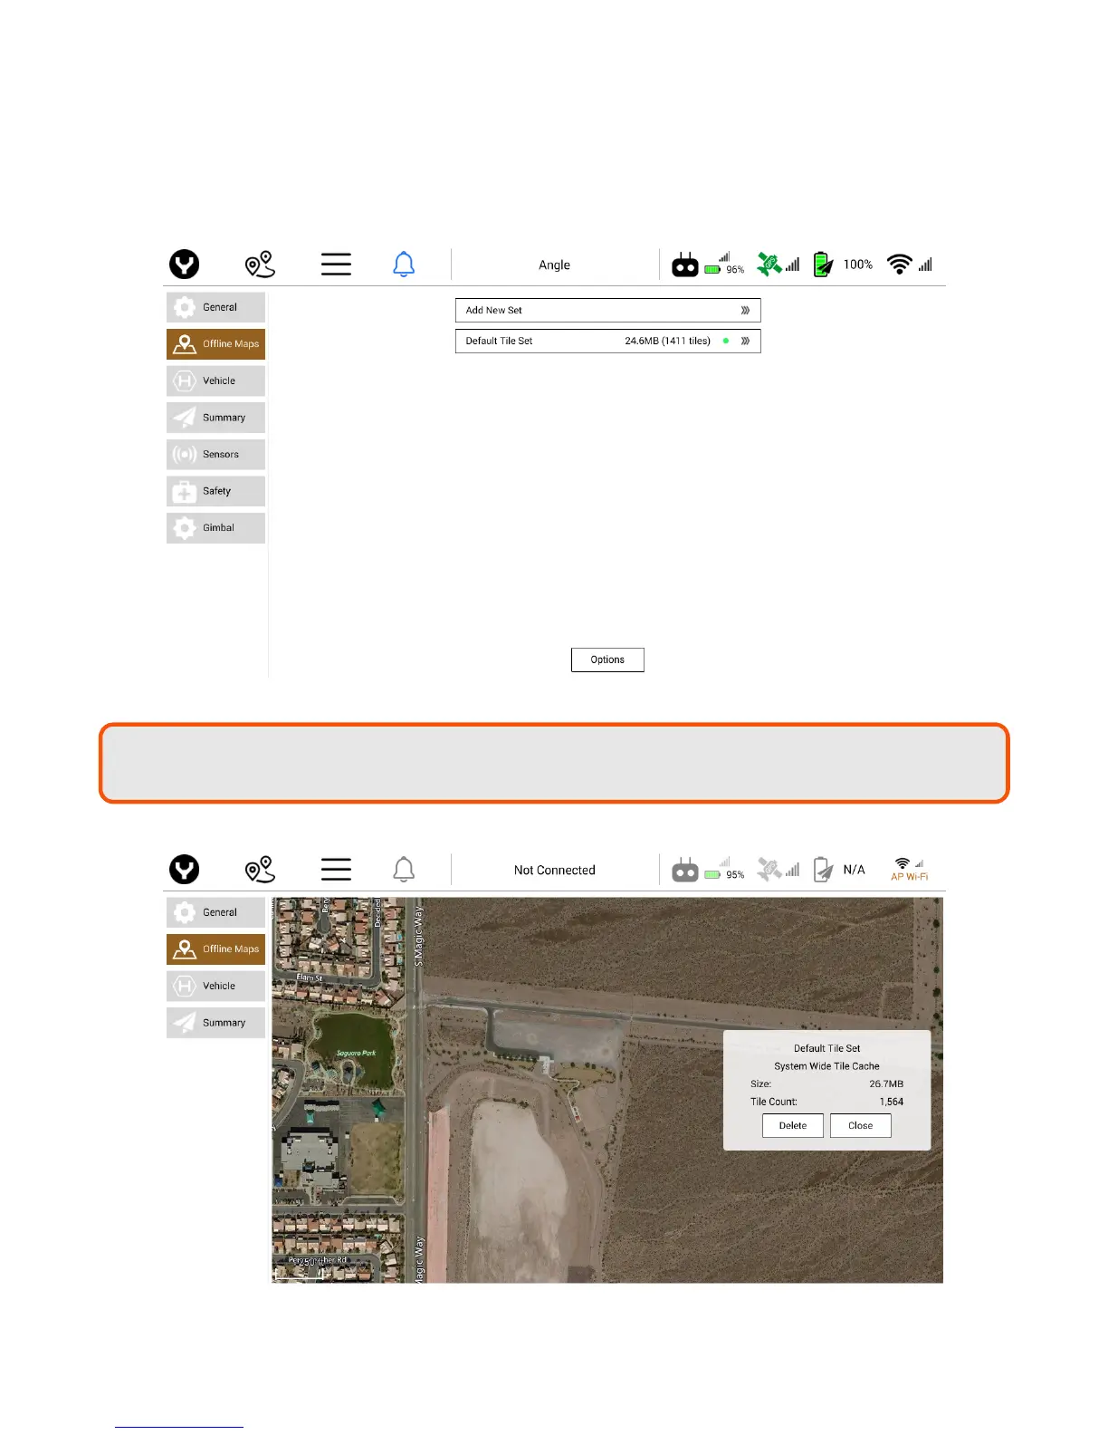Click the Default Tile Set dialog title

tap(827, 1048)
